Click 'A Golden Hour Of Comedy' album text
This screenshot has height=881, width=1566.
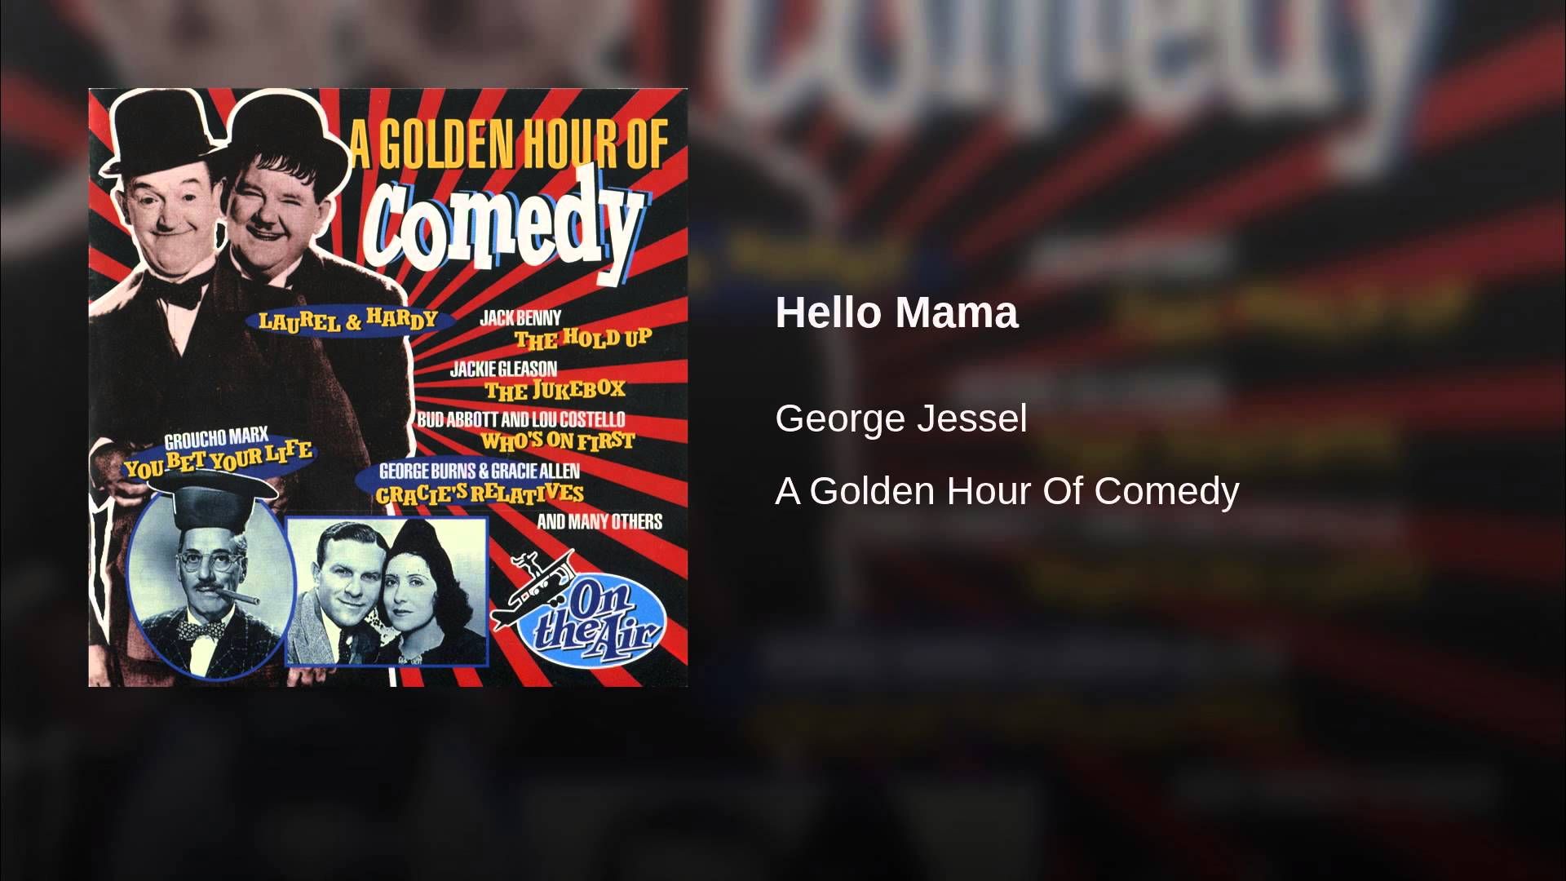tap(1007, 491)
